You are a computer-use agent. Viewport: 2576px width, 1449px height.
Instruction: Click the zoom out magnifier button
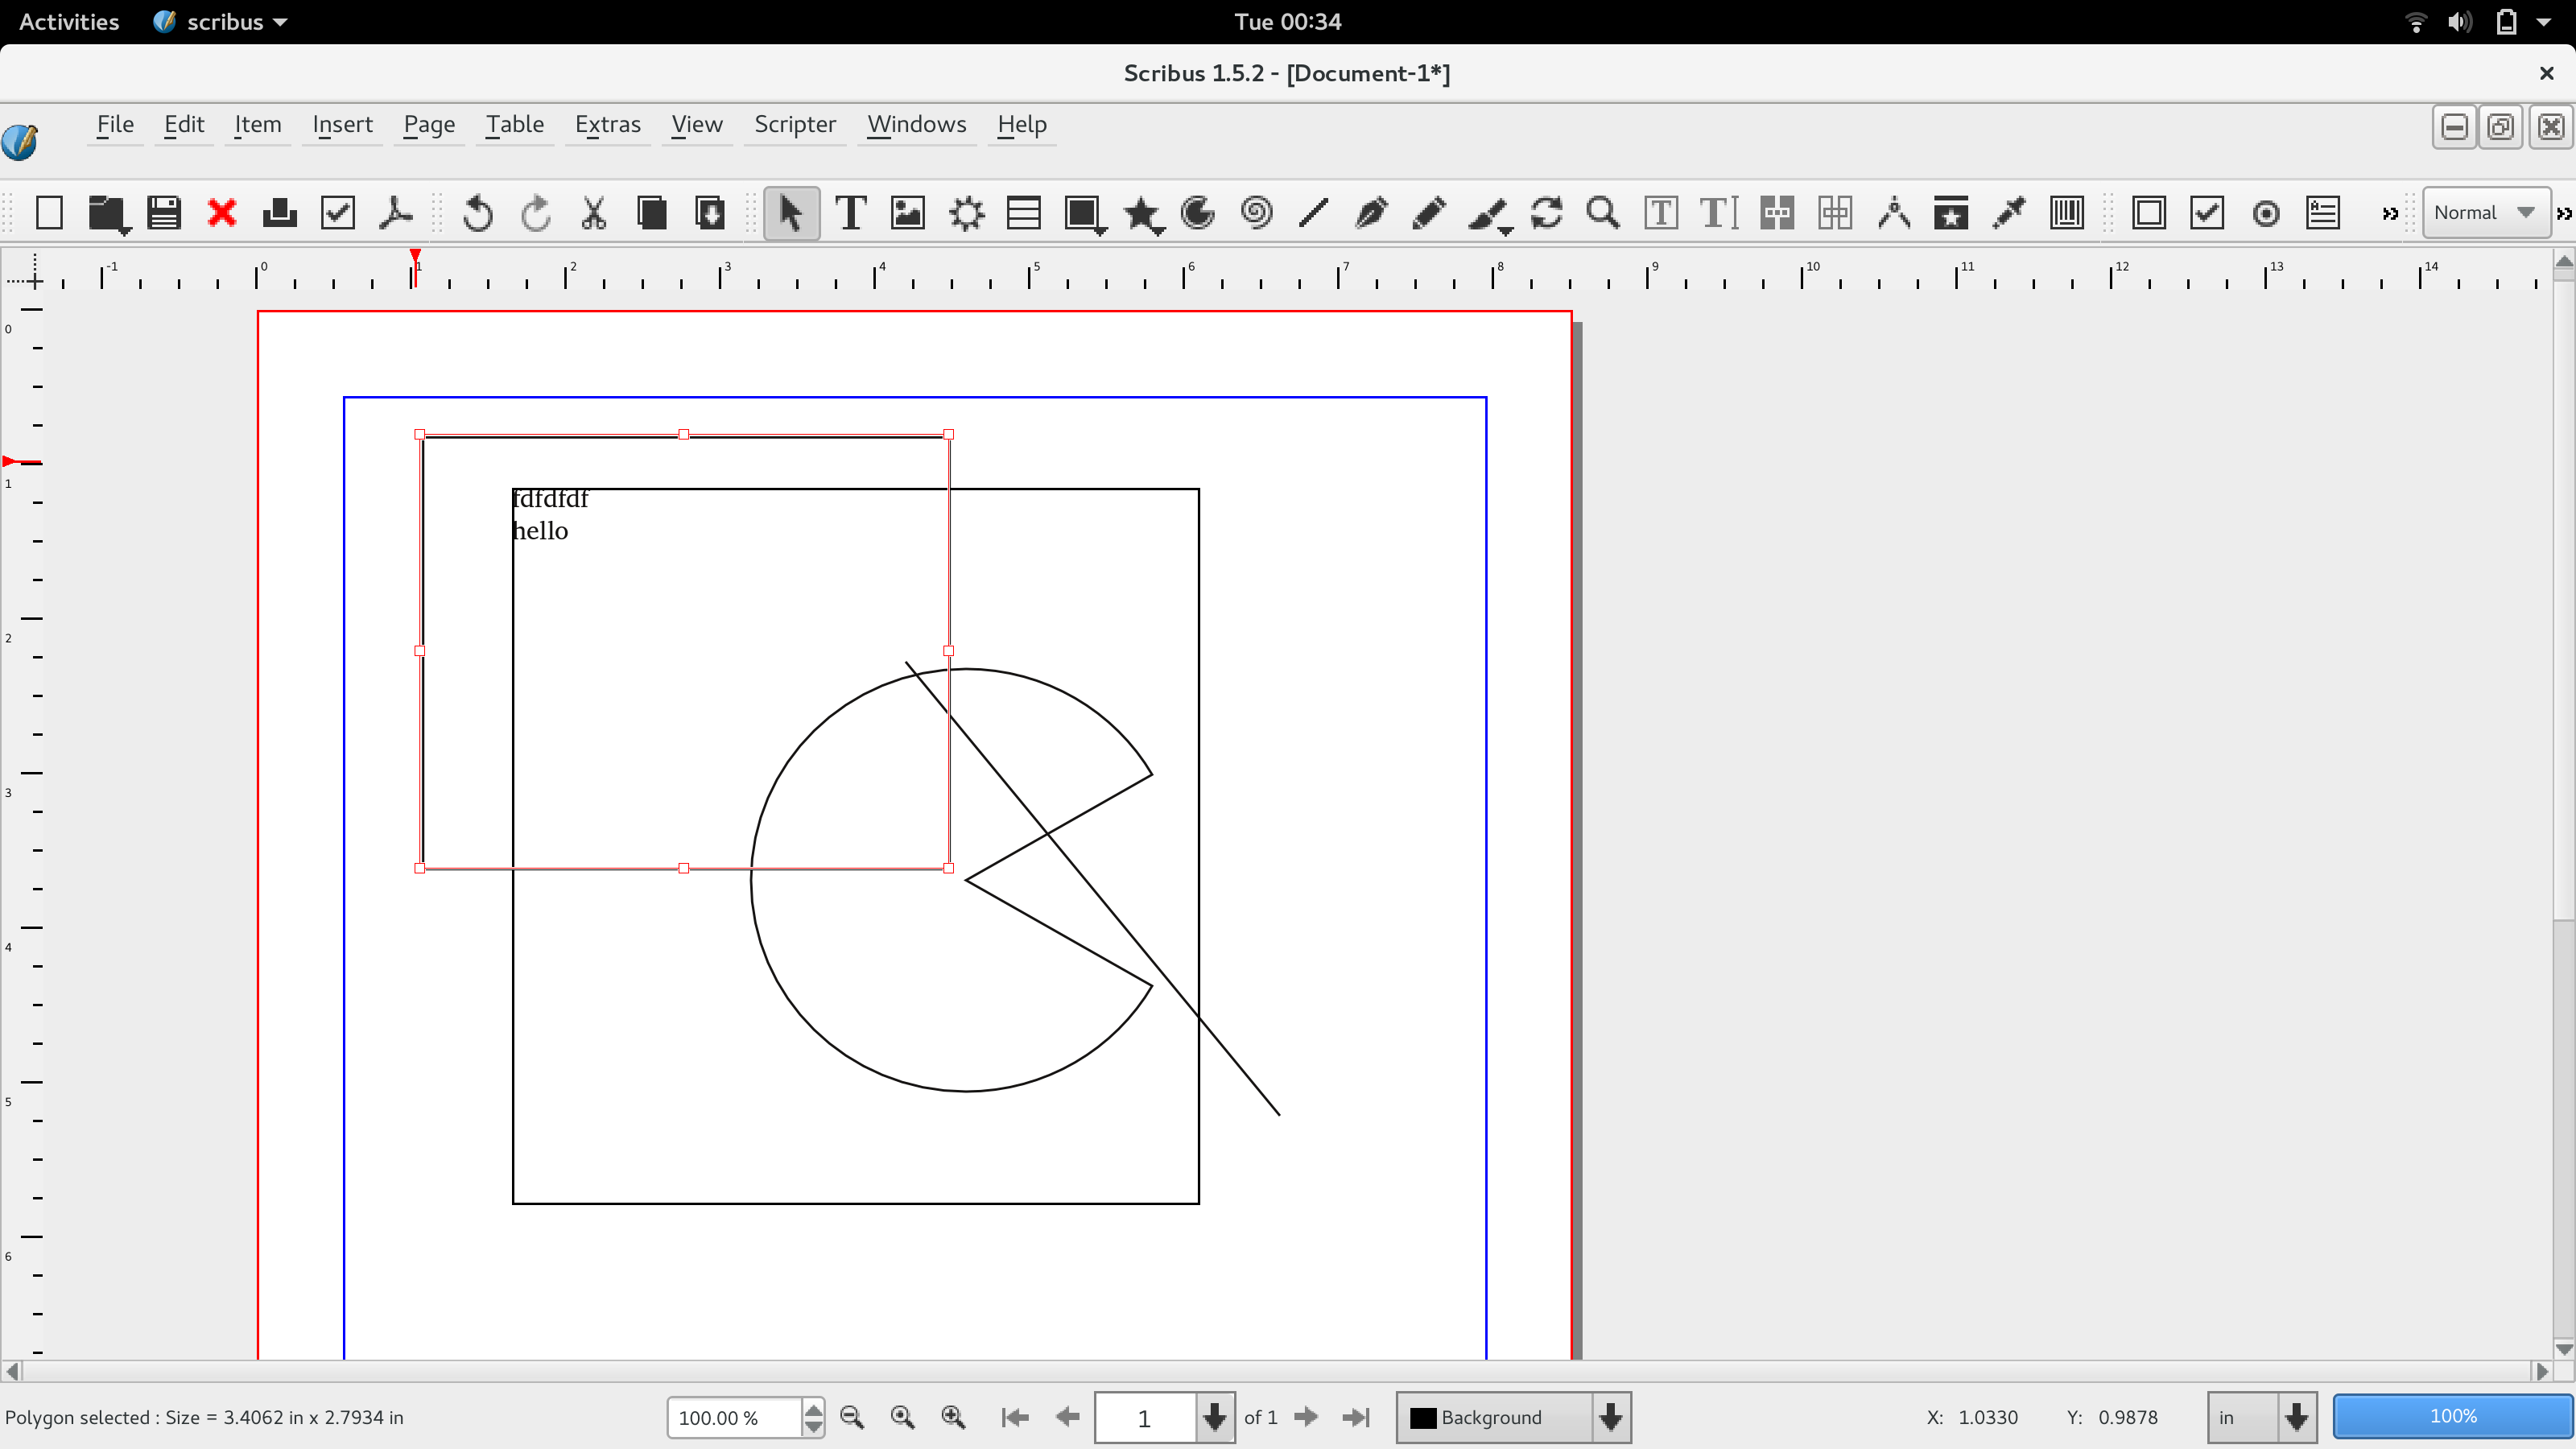(852, 1417)
